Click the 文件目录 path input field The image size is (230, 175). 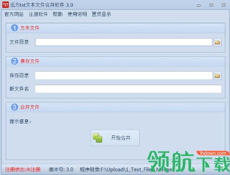[124, 42]
